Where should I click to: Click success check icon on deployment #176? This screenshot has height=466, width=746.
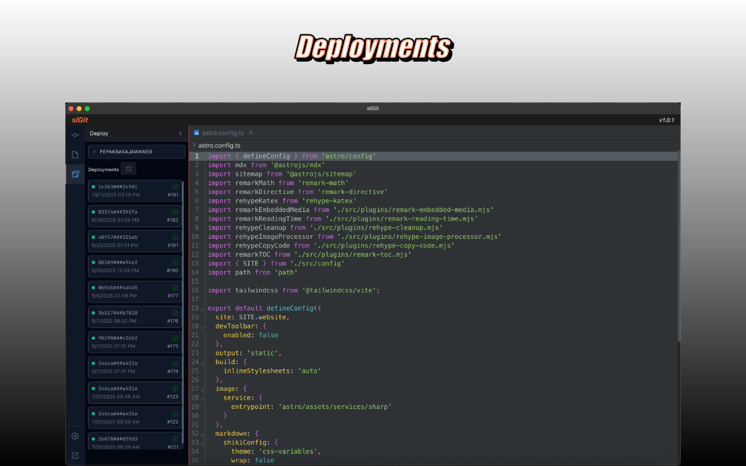click(175, 313)
